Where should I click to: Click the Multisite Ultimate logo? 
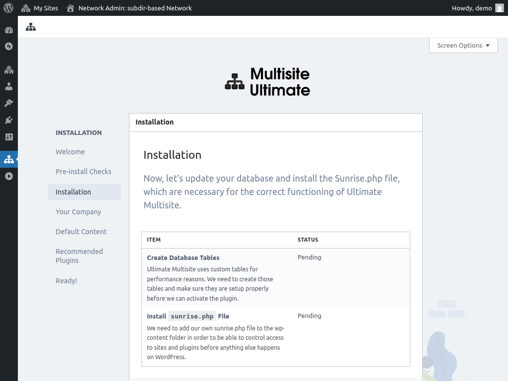click(267, 82)
